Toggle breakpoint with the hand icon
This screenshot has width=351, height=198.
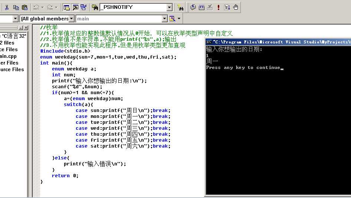pos(236,7)
